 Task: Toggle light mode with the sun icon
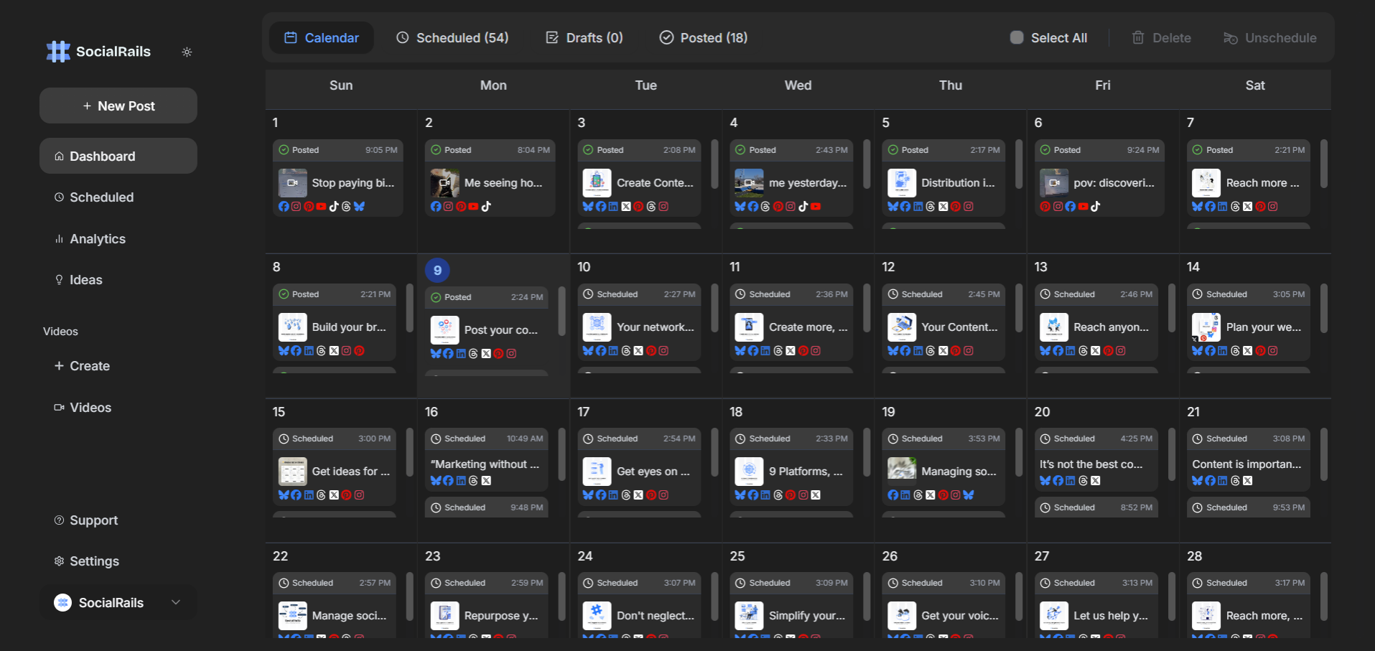pos(187,52)
